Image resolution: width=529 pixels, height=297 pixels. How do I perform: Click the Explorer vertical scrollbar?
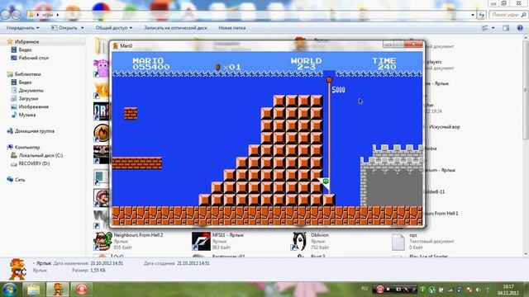coord(526,145)
